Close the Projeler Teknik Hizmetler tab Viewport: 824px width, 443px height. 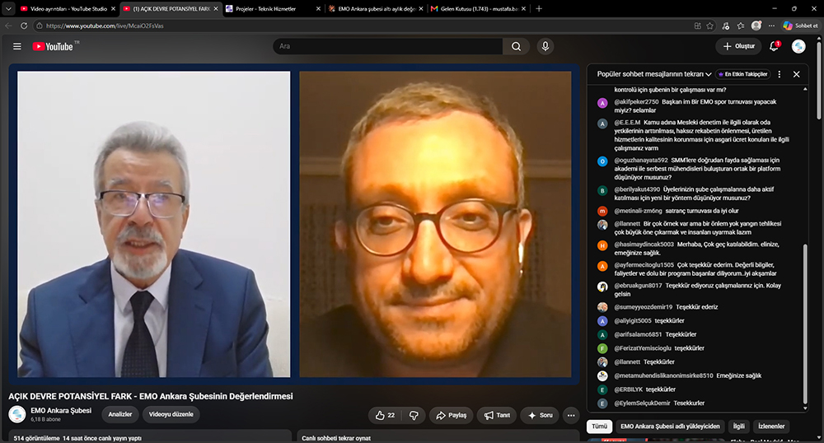pyautogui.click(x=318, y=9)
